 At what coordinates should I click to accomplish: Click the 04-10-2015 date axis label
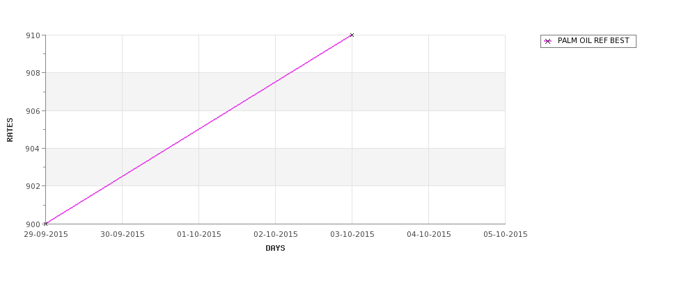click(429, 235)
